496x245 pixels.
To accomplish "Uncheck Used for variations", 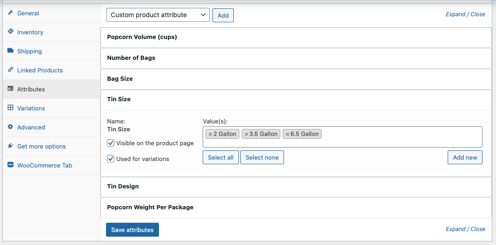I will 111,159.
